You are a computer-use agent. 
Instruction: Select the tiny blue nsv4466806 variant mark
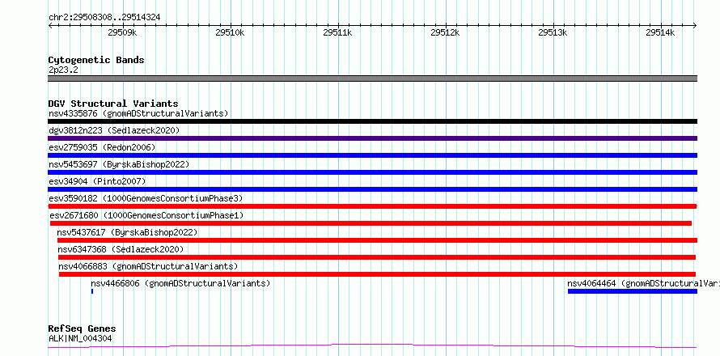92,291
